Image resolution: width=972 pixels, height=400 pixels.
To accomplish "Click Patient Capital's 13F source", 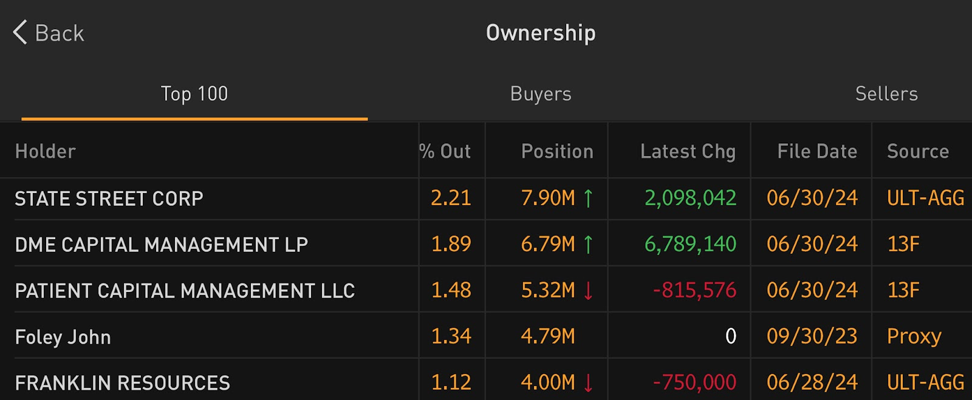I will click(903, 290).
